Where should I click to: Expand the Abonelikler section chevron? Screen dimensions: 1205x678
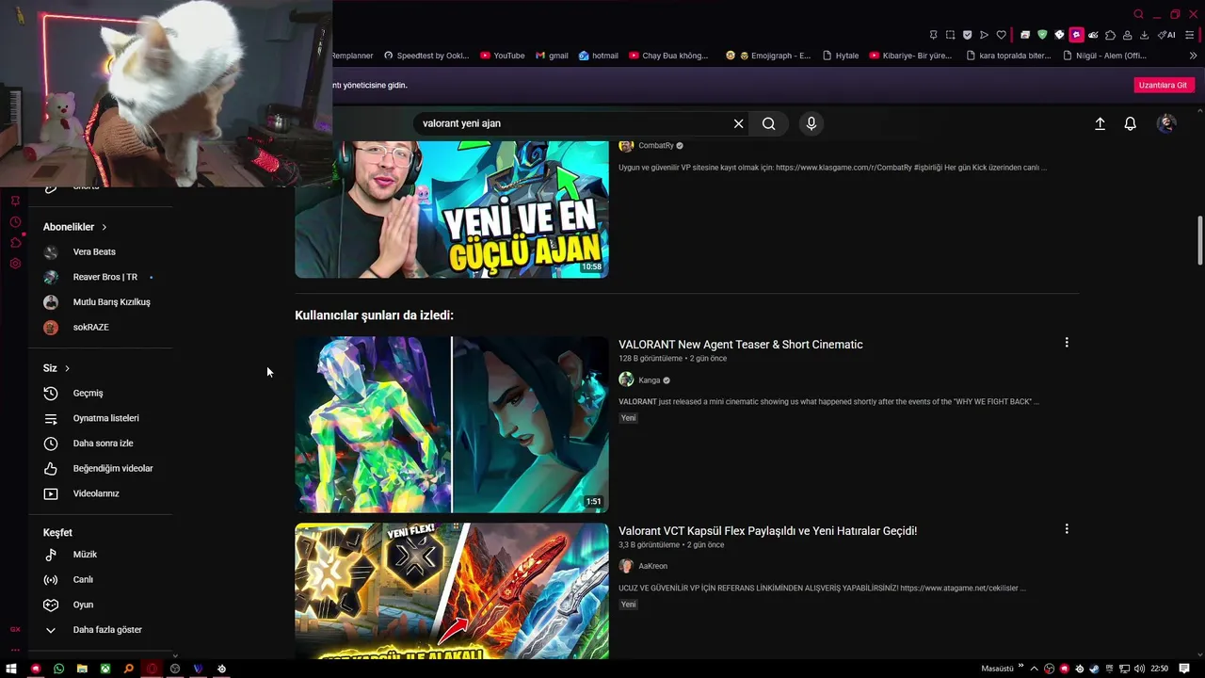[104, 227]
